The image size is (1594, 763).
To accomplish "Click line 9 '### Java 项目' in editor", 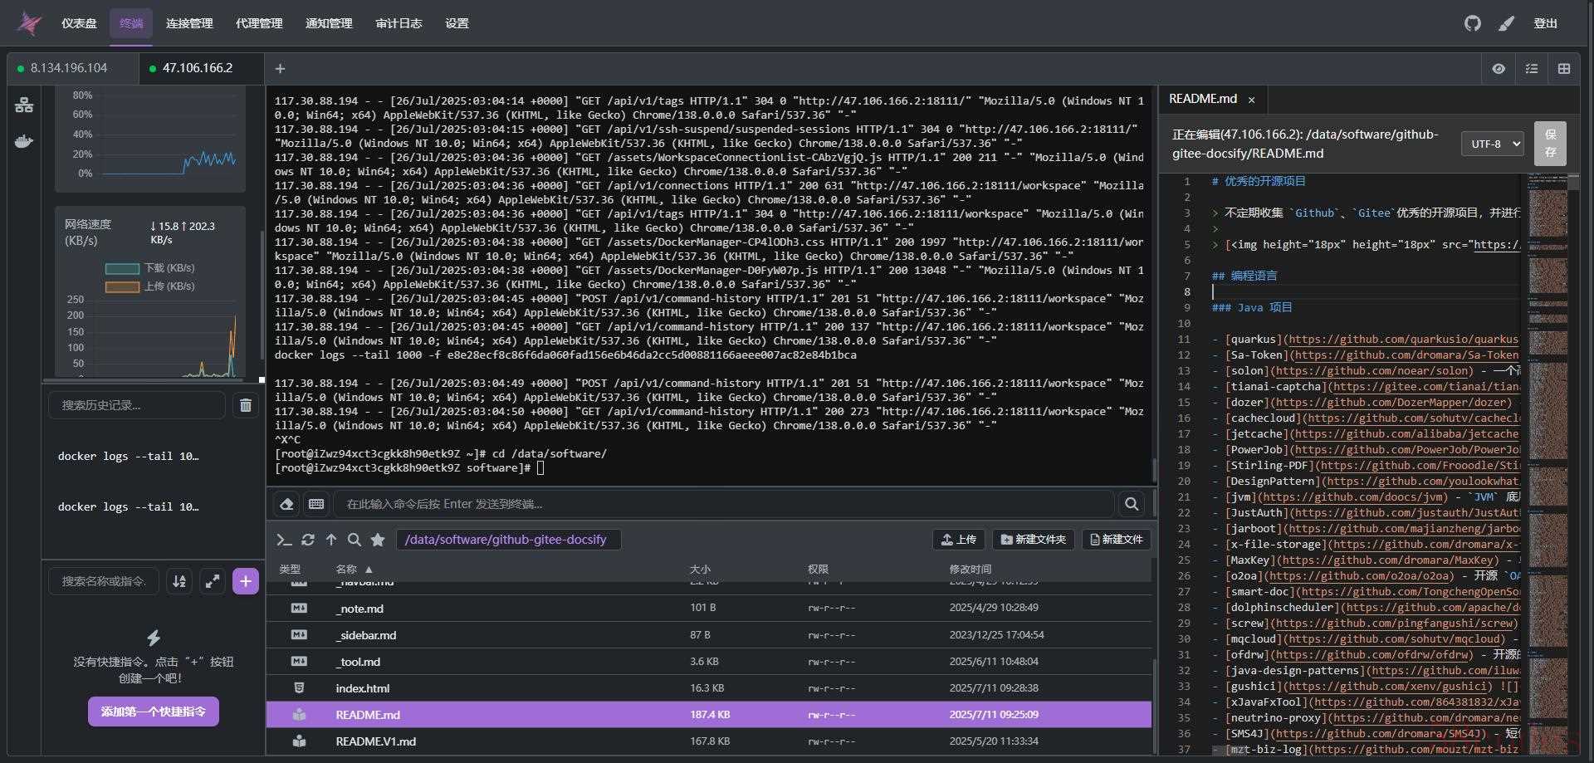I will coord(1252,307).
